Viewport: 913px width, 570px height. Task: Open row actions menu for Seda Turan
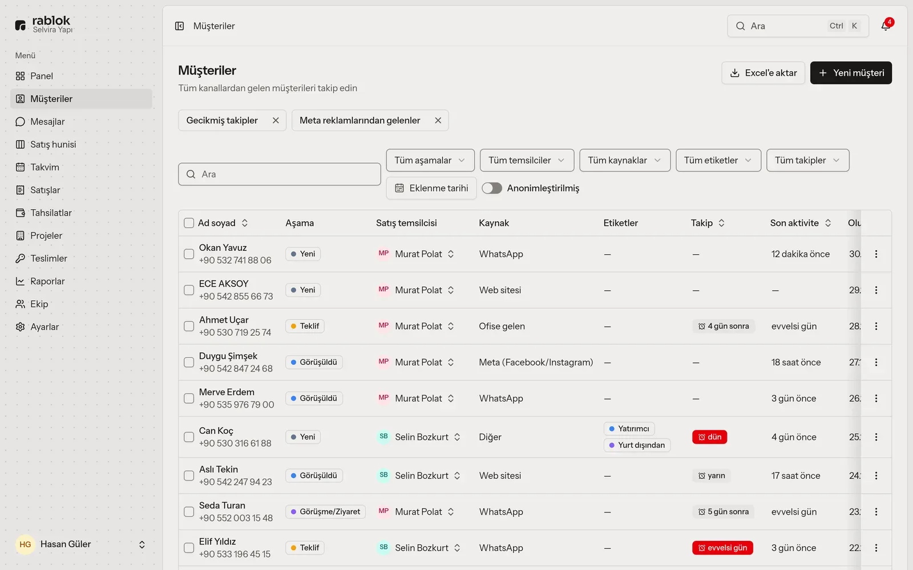pos(876,512)
